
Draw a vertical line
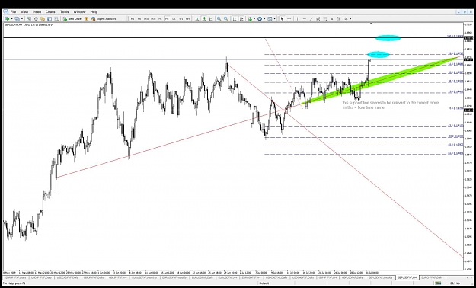pos(297,19)
